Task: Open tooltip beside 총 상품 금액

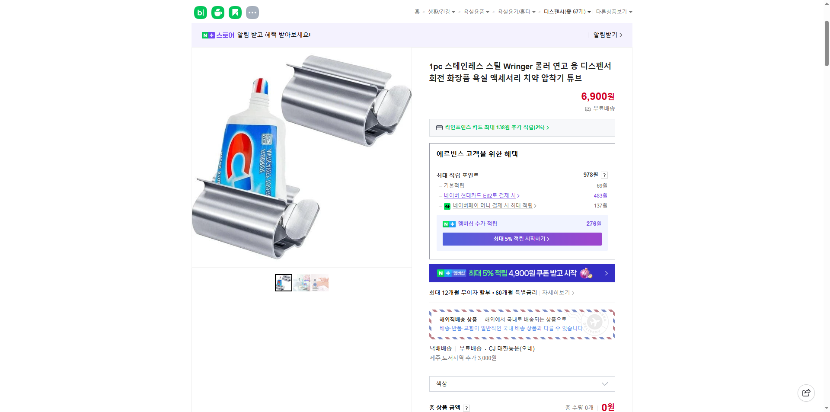Action: tap(466, 408)
